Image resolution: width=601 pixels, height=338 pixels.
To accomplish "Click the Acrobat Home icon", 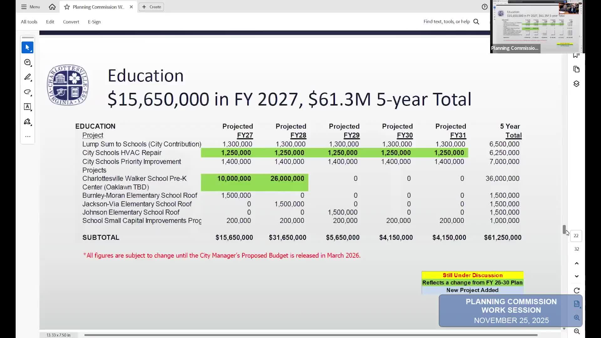I will pyautogui.click(x=52, y=7).
